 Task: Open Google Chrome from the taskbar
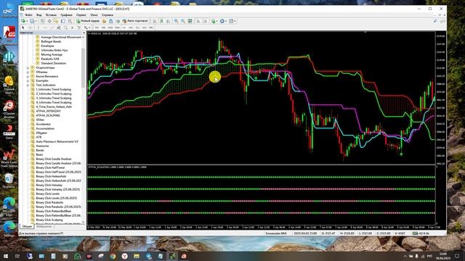click(113, 256)
